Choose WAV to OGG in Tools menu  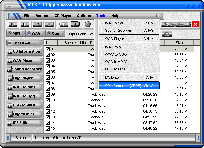(129, 54)
